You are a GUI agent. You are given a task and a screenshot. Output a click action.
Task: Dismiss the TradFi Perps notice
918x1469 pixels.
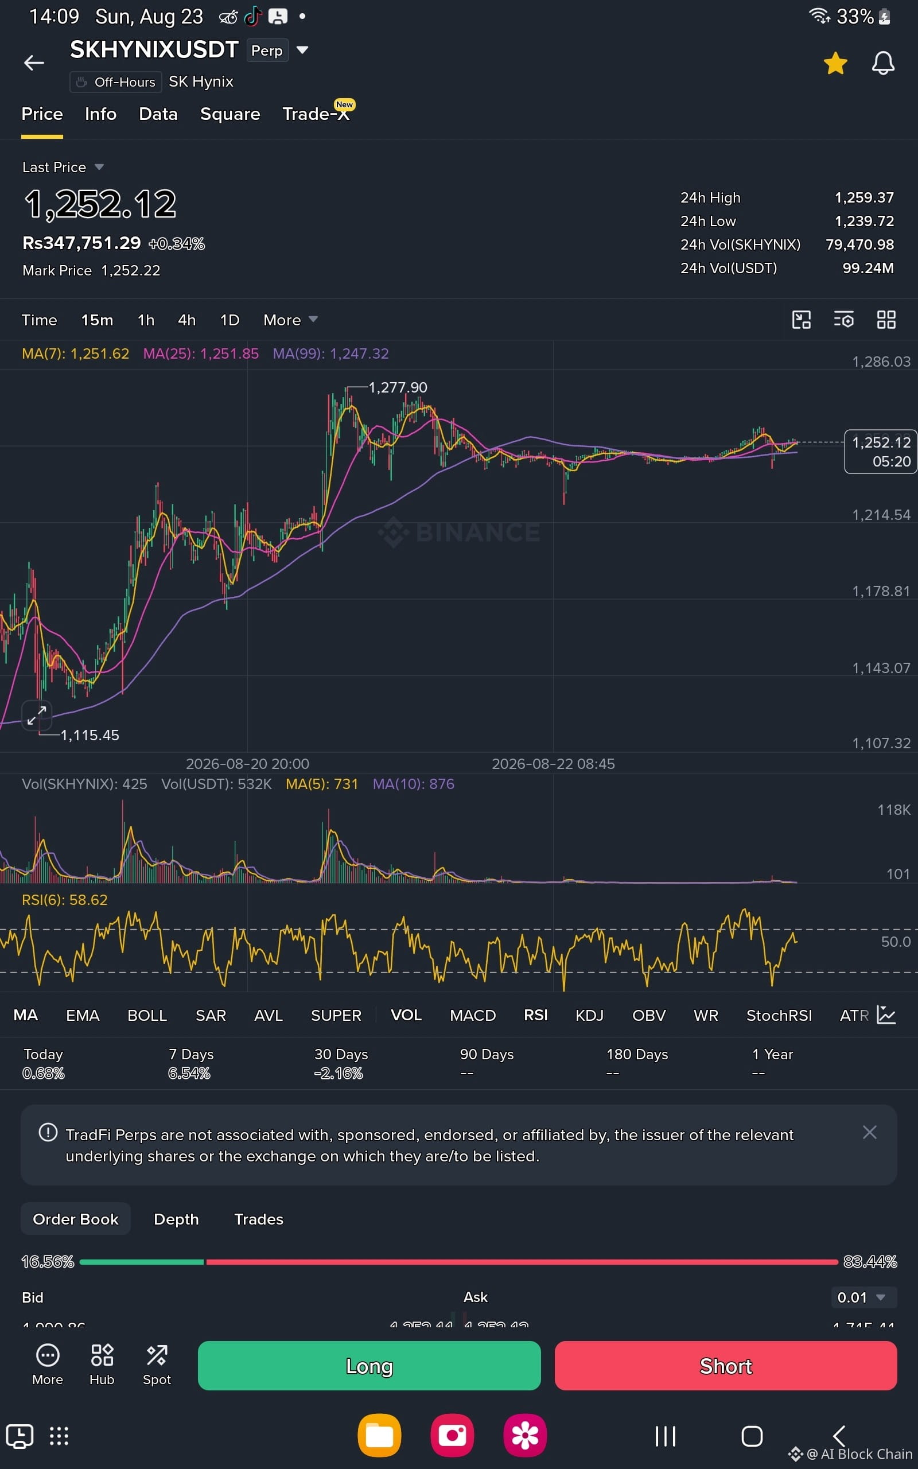point(869,1132)
